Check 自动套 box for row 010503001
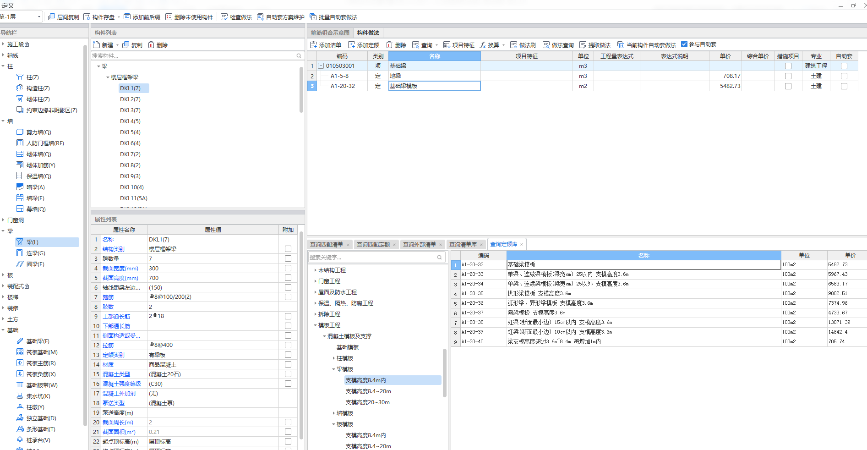The width and height of the screenshot is (867, 450). (x=844, y=66)
